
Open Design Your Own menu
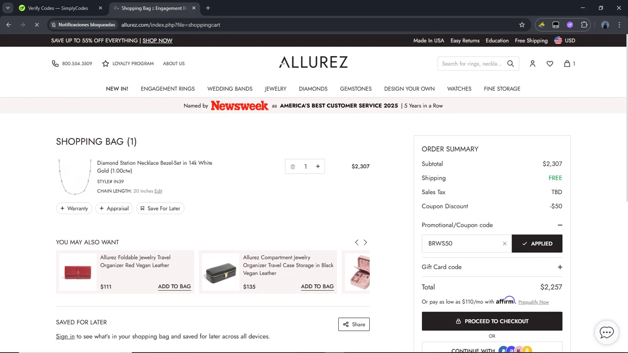tap(409, 89)
